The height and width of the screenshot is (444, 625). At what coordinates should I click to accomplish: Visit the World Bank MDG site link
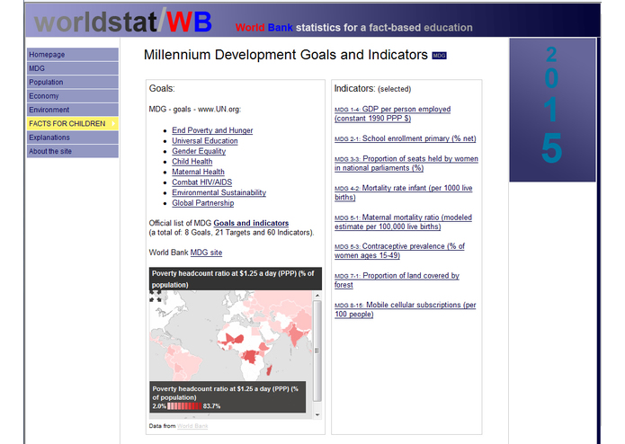click(206, 253)
